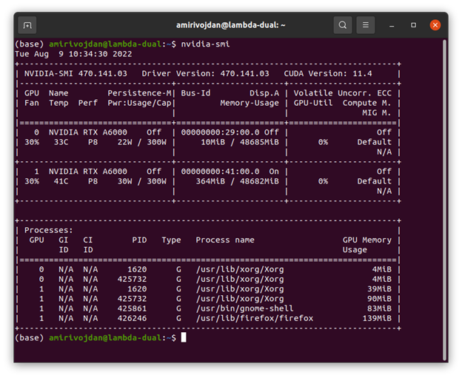Click the Persistence-M column header

[x=139, y=93]
